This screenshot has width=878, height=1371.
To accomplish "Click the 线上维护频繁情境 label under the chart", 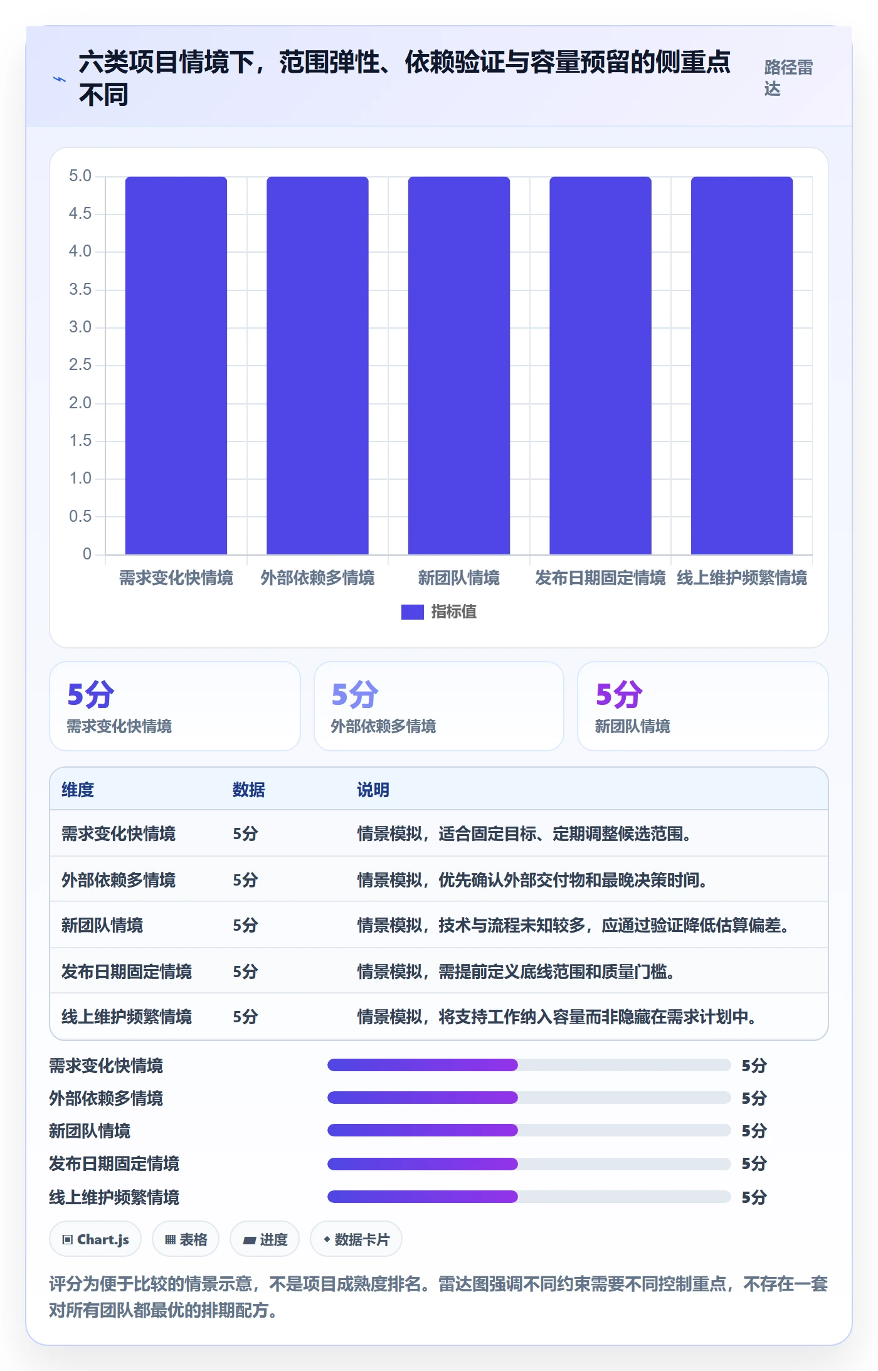I will [742, 578].
